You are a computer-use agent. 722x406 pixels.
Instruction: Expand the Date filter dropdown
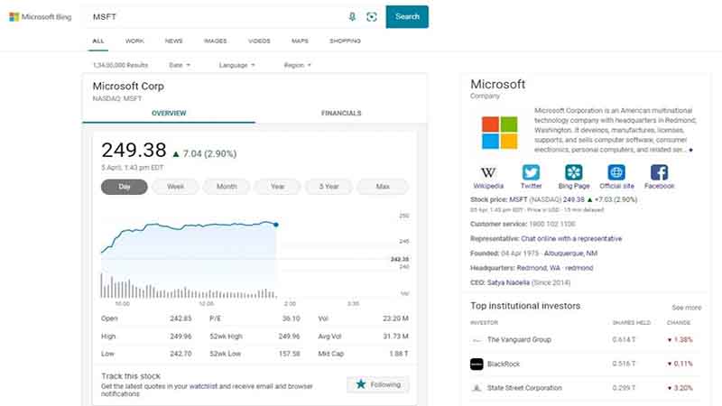coord(180,65)
